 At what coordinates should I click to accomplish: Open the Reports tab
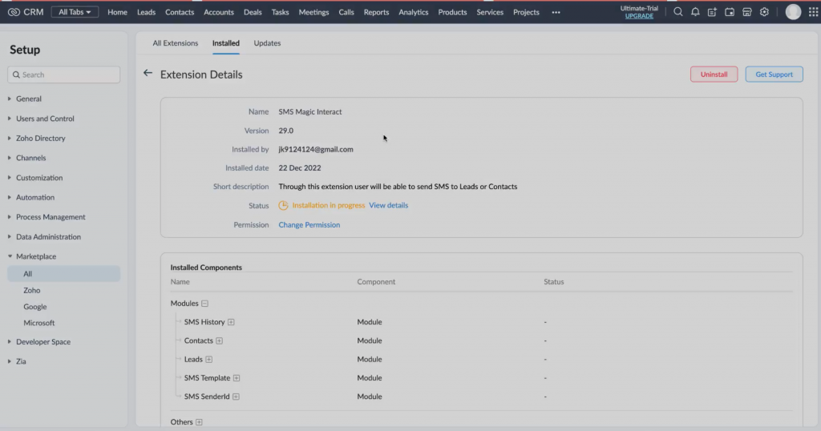(377, 12)
